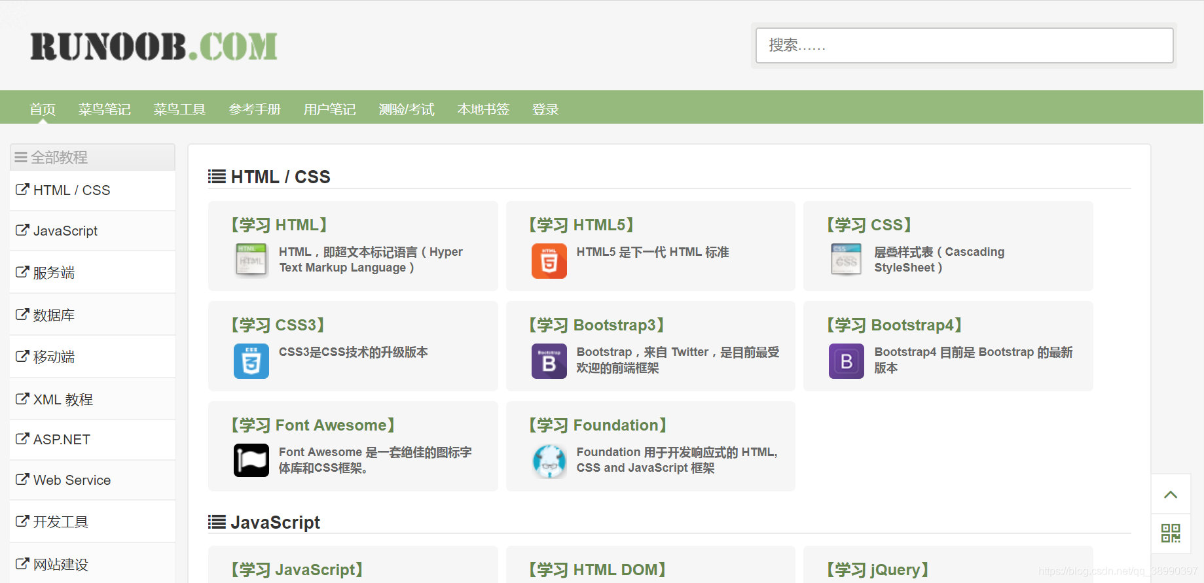
Task: Open the 用户笔记 nav item
Action: 329,109
